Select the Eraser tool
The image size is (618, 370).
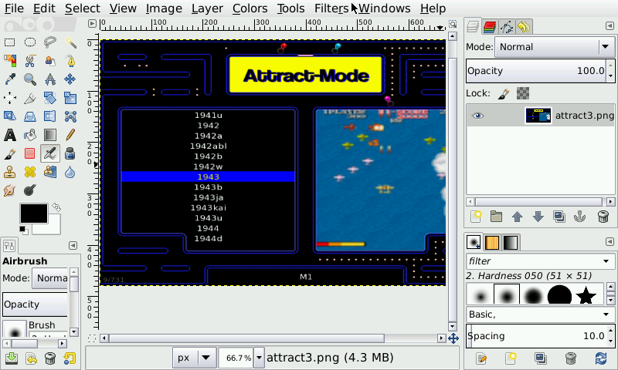pos(30,153)
